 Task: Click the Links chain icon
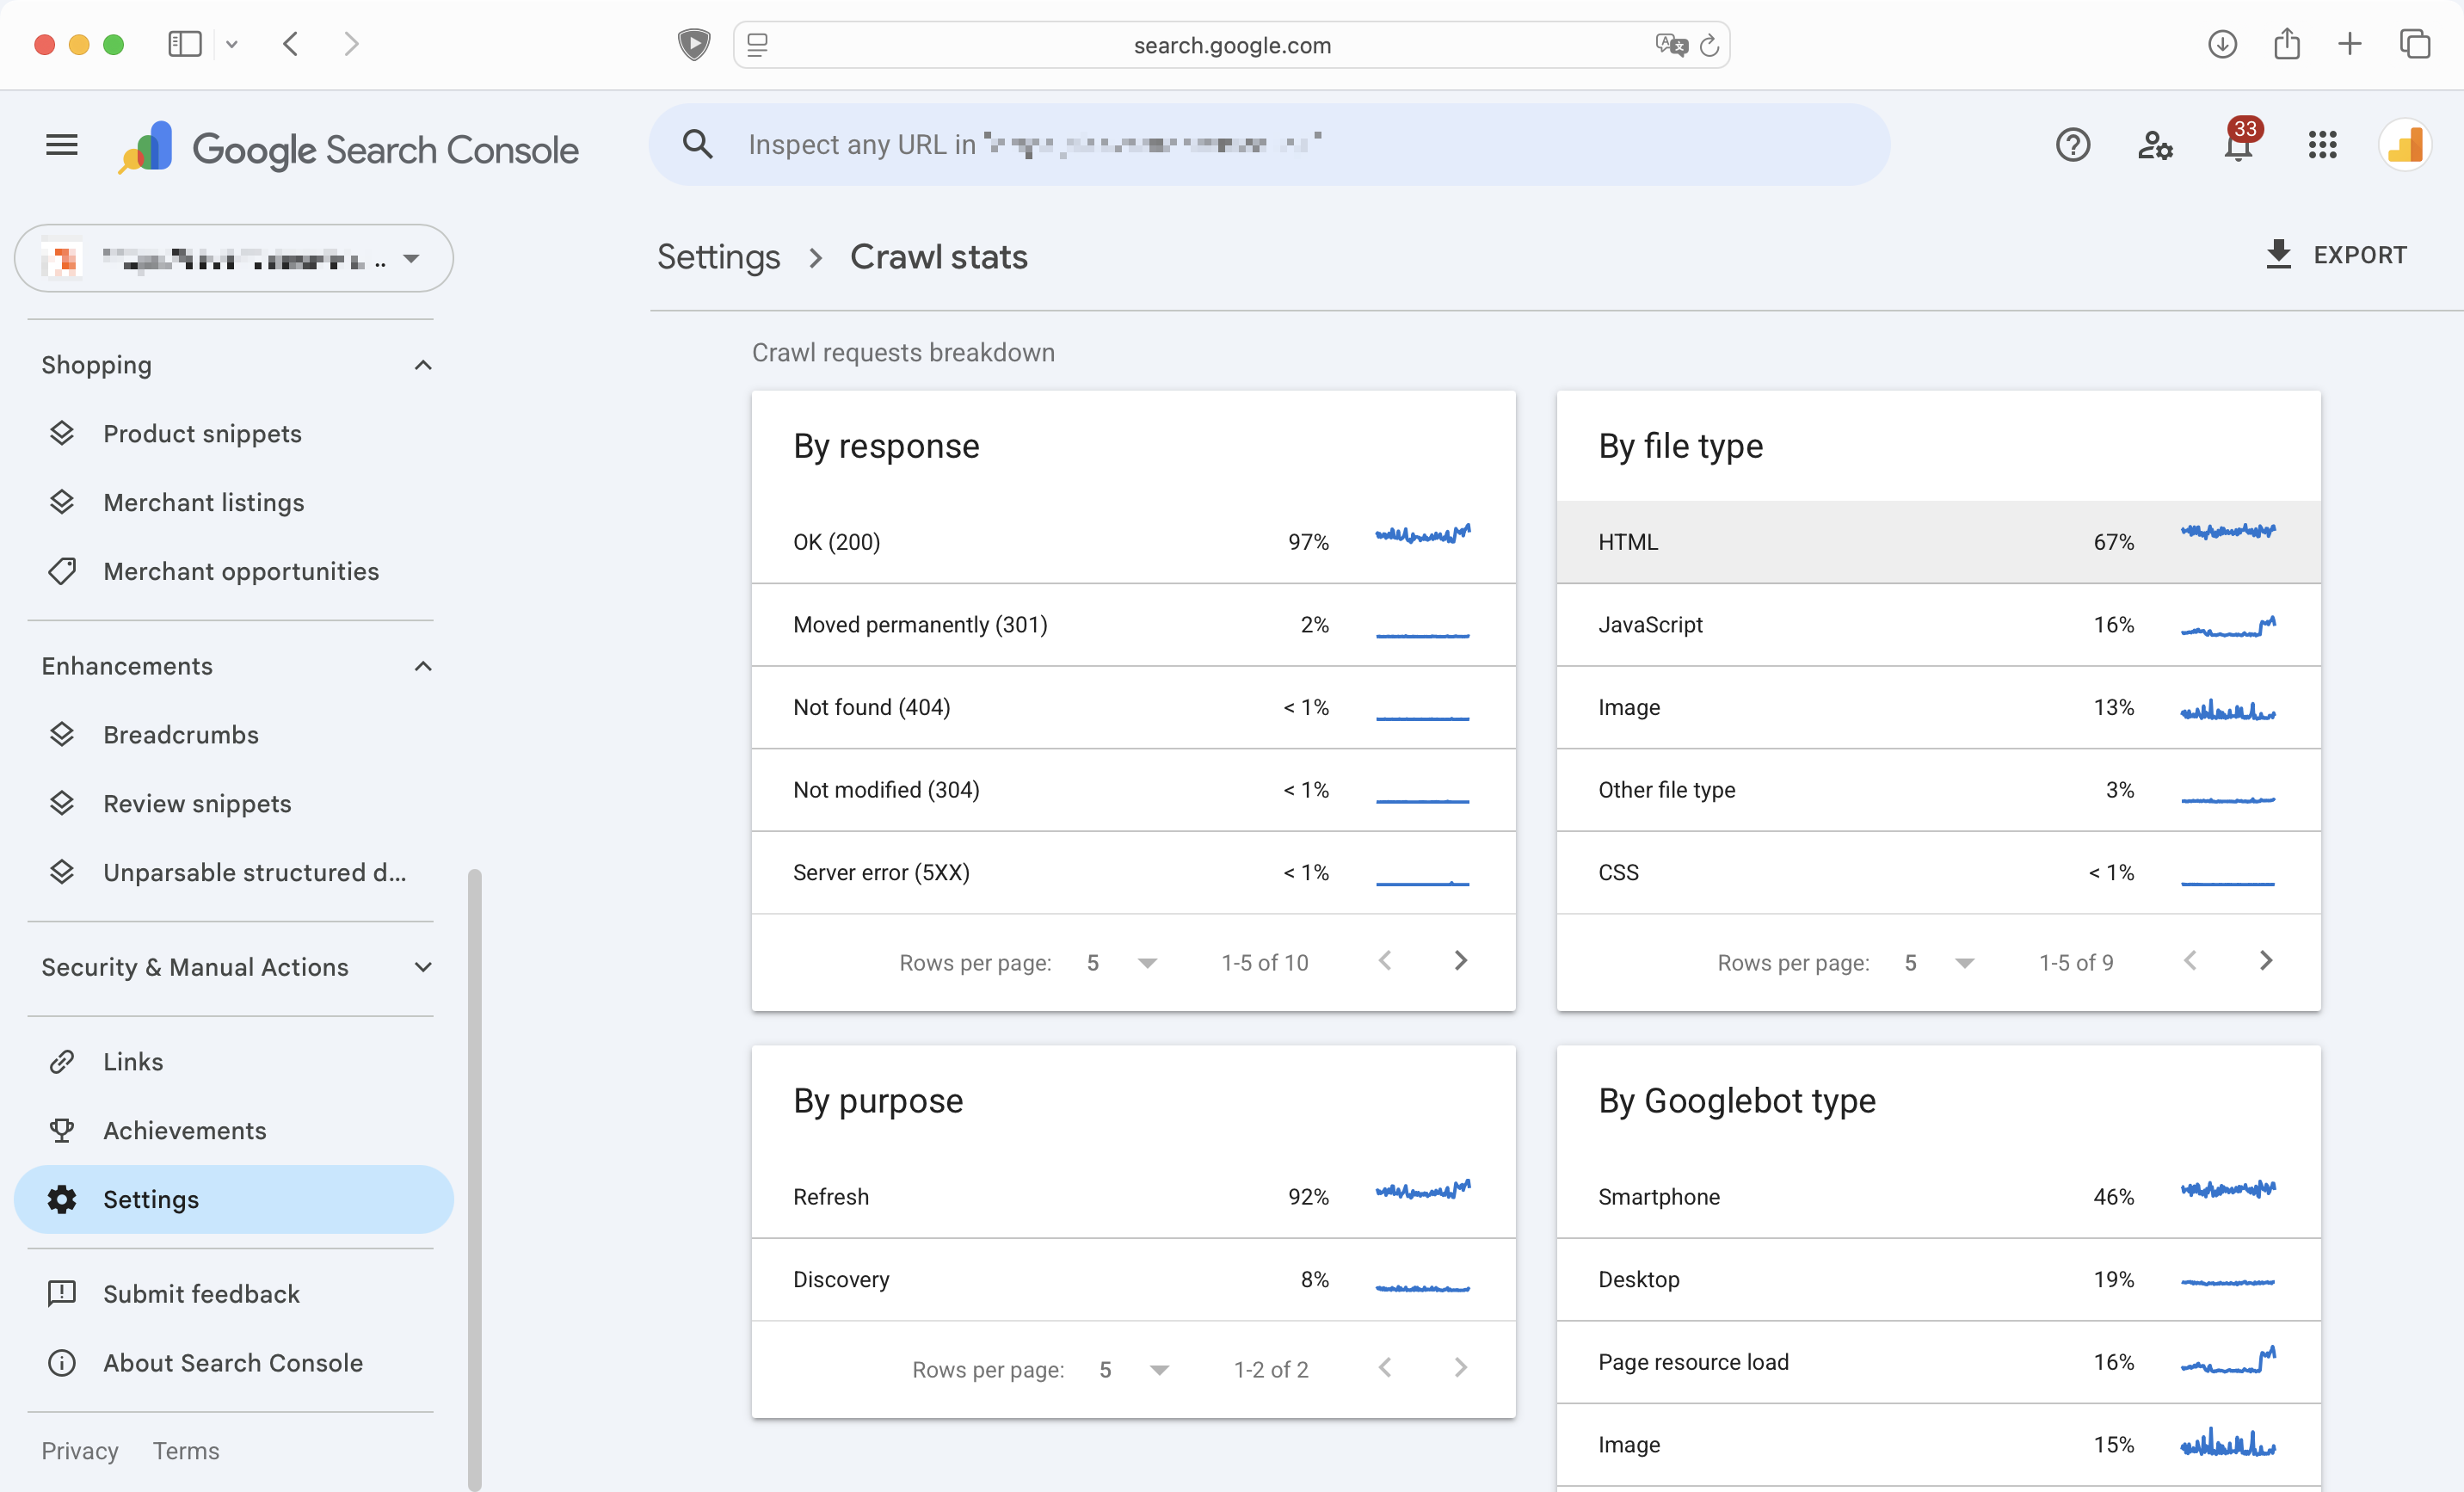pos(62,1061)
